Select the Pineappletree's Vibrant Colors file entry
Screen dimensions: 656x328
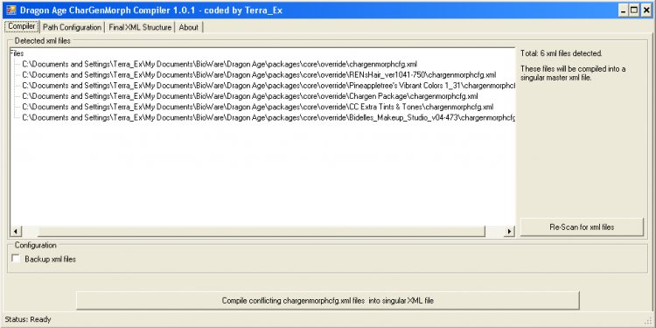coord(269,86)
